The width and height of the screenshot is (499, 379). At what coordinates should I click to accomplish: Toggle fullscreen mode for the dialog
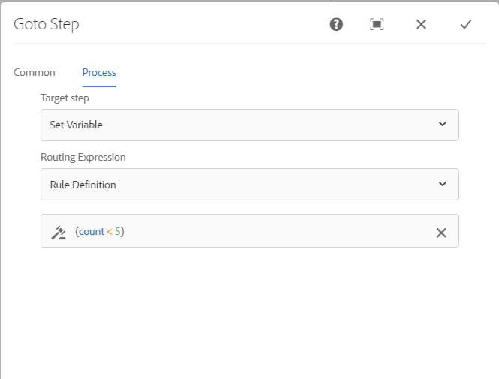point(377,24)
